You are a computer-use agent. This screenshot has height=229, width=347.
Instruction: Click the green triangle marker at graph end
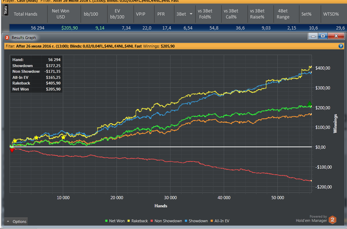tap(310, 103)
